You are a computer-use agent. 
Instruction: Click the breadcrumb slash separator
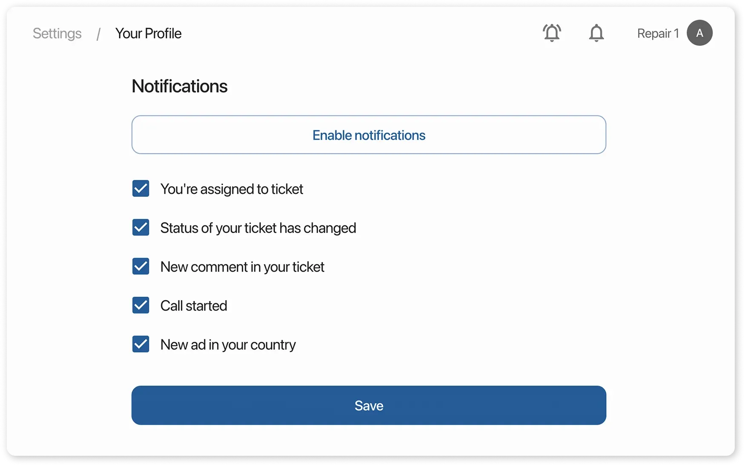tap(98, 34)
